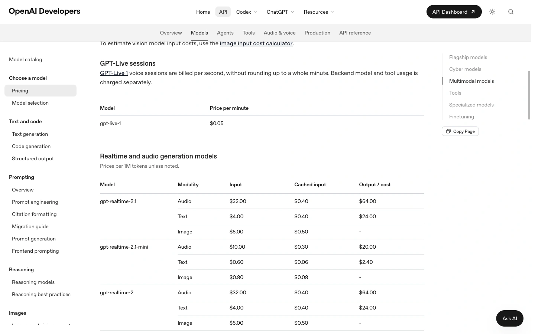
Task: Open Reasoning best practices sidebar page
Action: point(41,294)
